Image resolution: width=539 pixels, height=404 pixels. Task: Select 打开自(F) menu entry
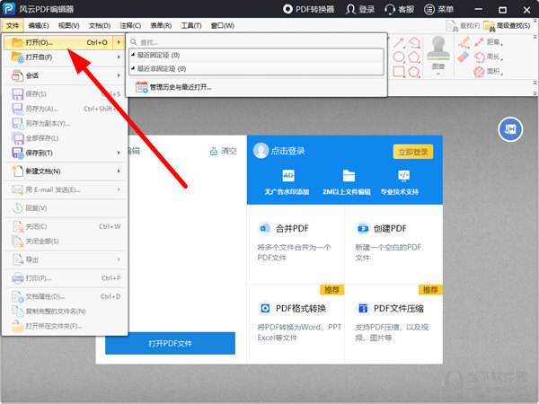[x=65, y=57]
